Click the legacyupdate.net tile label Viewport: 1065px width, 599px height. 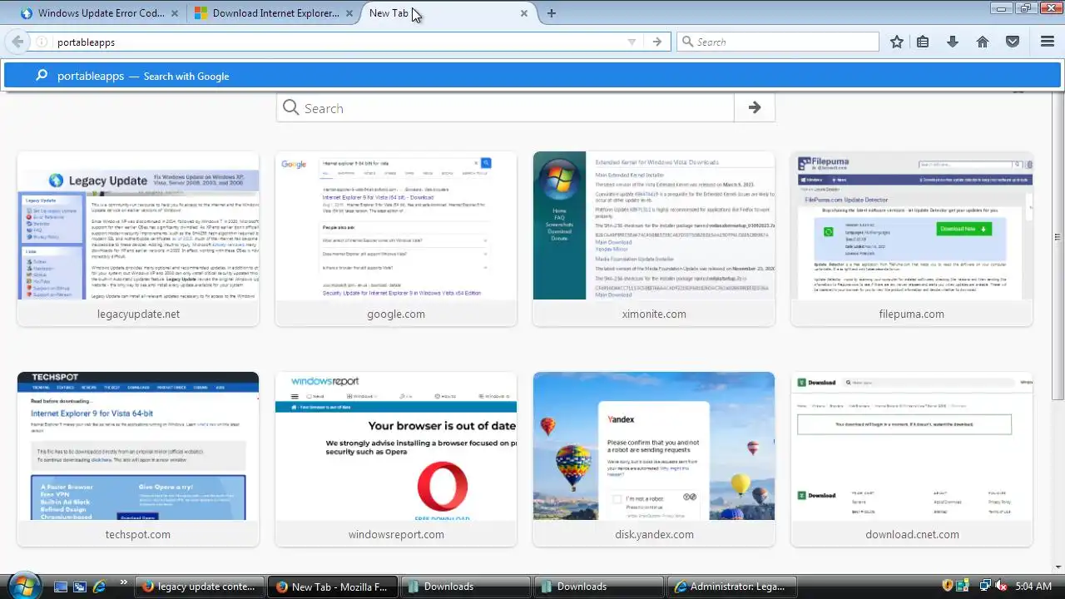138,314
